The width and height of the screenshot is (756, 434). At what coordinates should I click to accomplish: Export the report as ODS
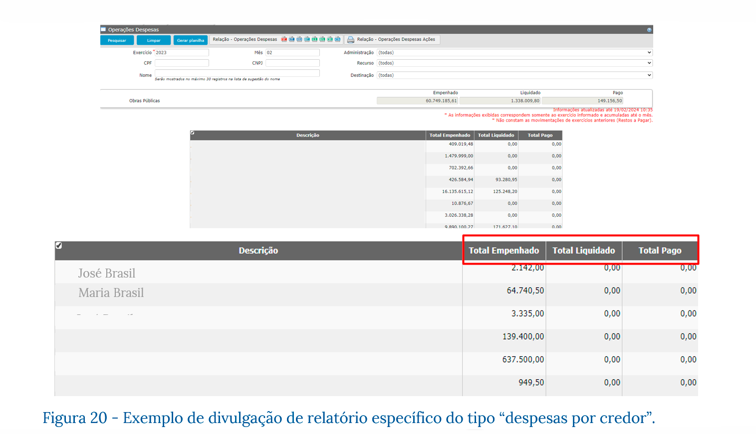[x=322, y=39]
